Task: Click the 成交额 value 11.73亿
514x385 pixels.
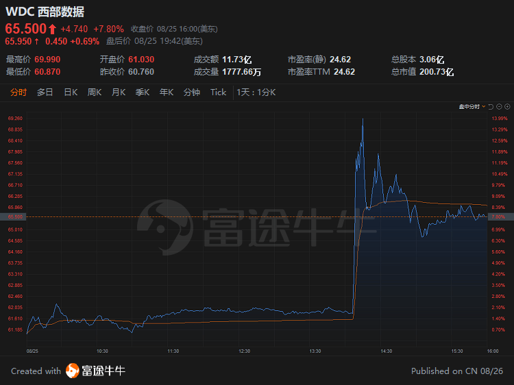Action: (236, 60)
